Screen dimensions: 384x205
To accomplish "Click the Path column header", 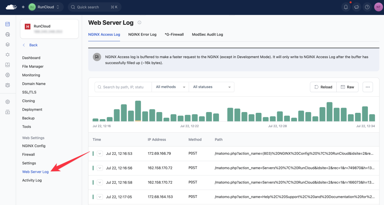I will 219,139.
